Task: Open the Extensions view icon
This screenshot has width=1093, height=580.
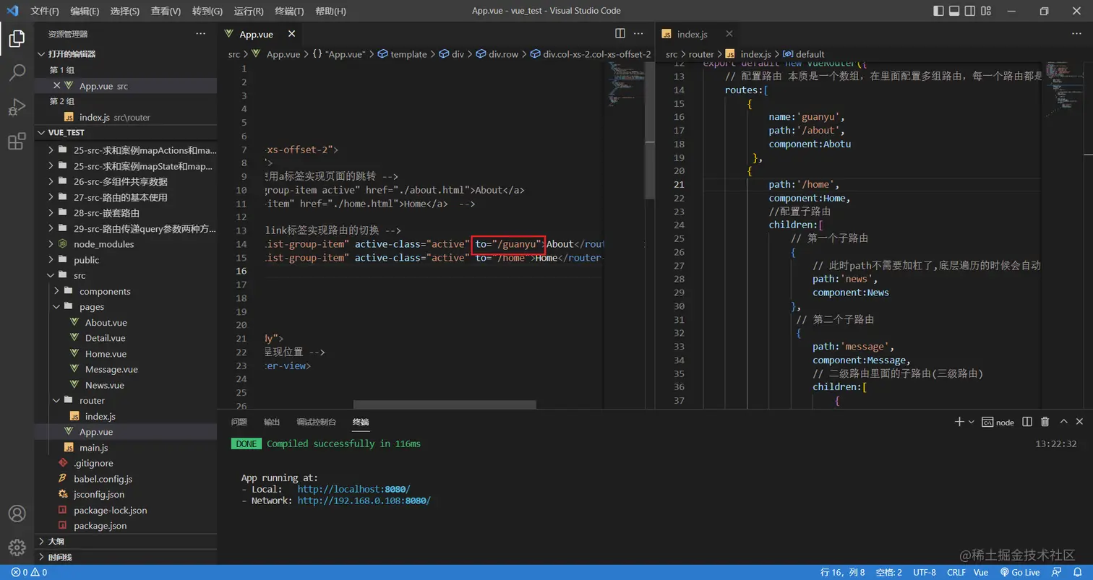Action: [x=17, y=142]
